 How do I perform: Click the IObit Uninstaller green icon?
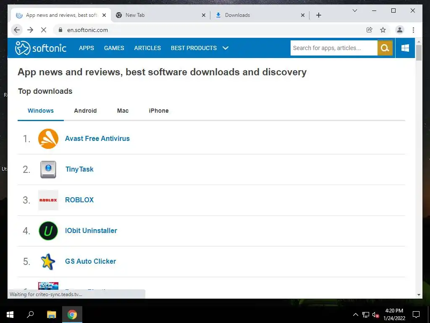click(x=48, y=231)
